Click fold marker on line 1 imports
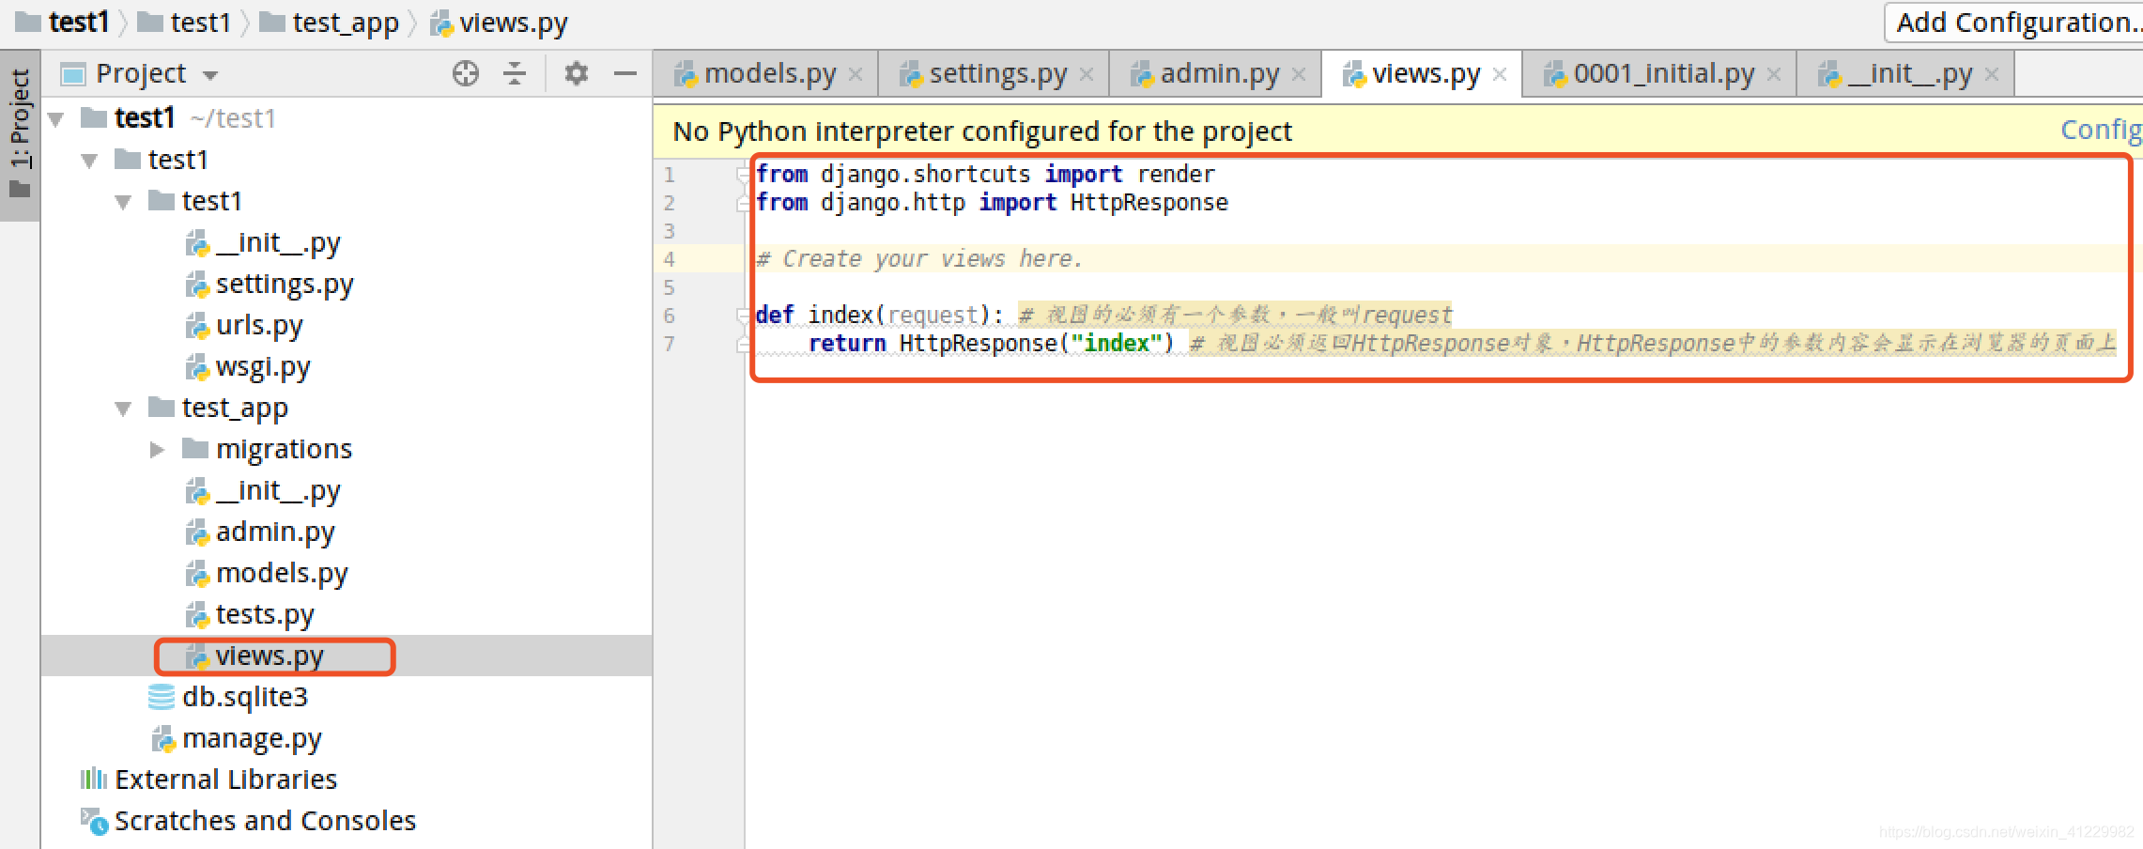This screenshot has width=2143, height=849. tap(743, 175)
